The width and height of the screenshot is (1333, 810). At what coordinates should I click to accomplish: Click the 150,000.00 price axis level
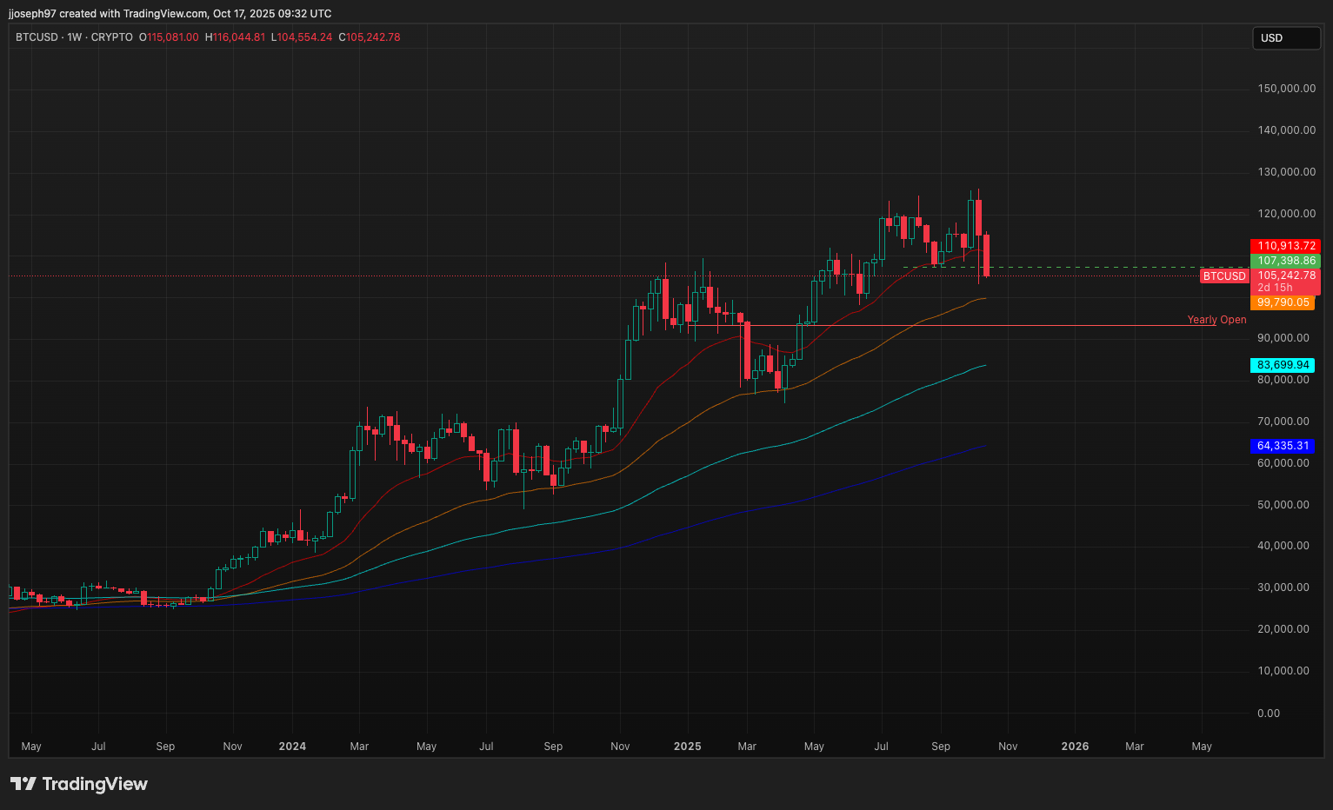click(x=1286, y=89)
